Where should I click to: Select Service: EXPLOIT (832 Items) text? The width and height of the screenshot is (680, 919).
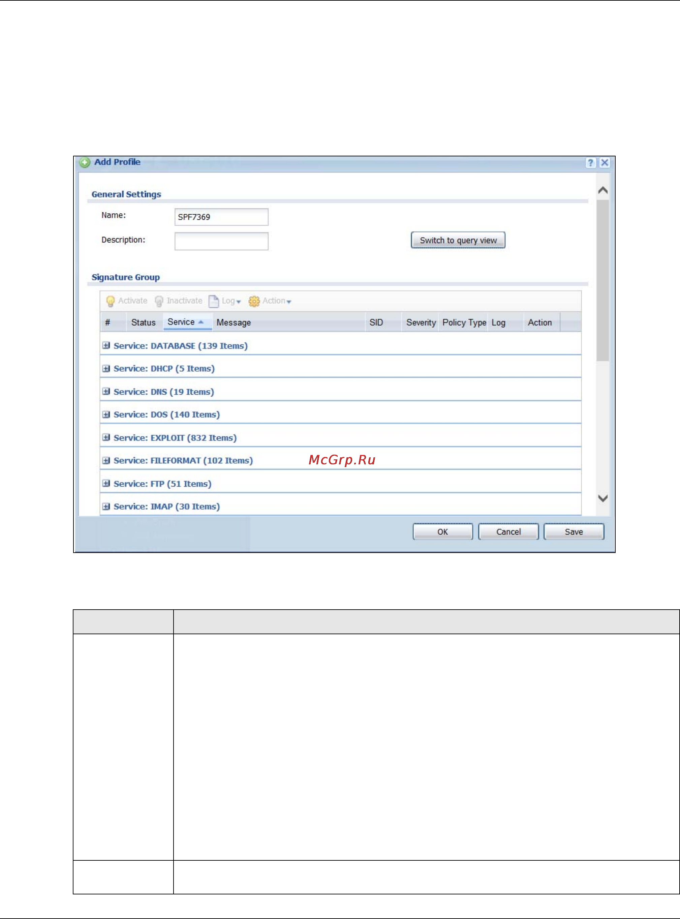click(175, 438)
